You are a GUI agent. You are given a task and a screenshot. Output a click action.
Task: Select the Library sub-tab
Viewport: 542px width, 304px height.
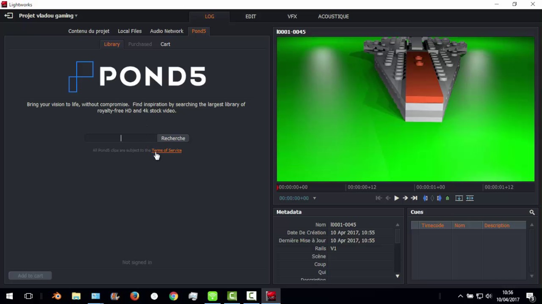(x=112, y=44)
